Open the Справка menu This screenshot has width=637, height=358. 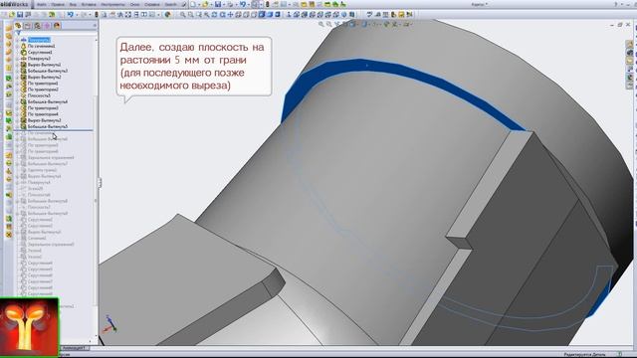coord(152,4)
